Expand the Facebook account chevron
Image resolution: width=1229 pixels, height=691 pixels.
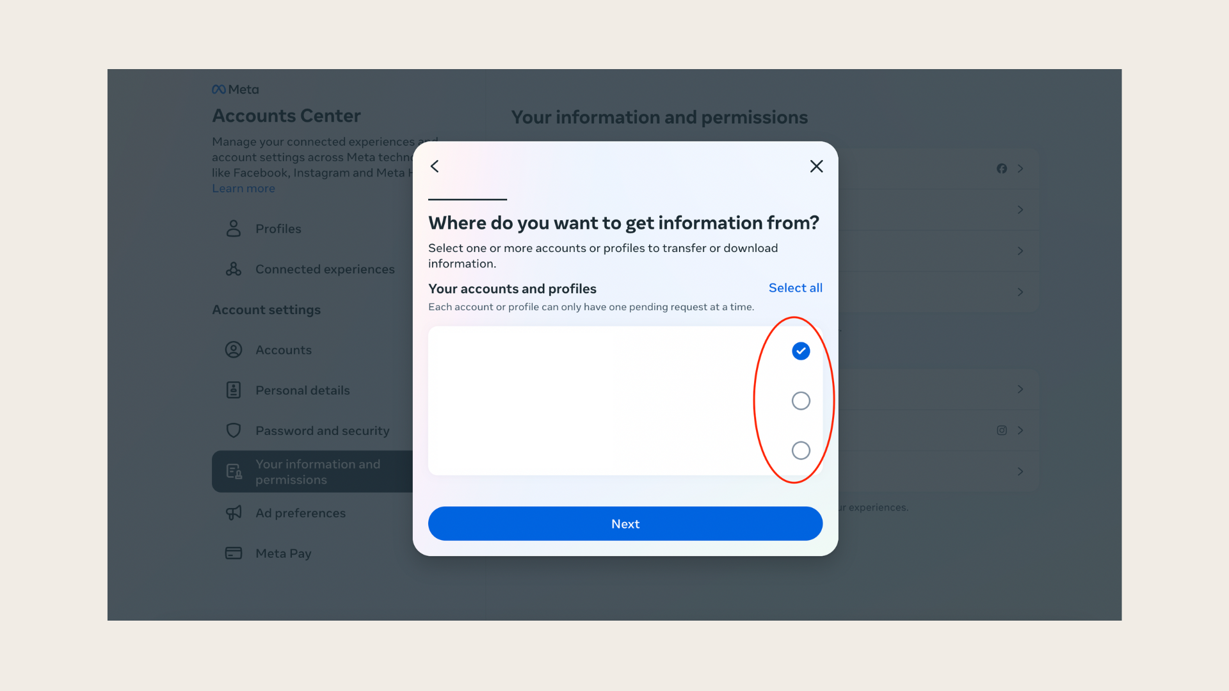pos(1020,168)
